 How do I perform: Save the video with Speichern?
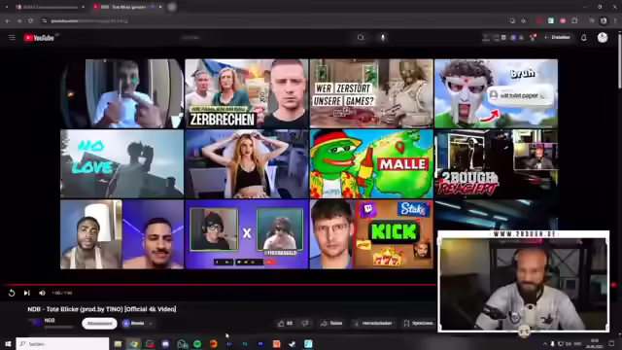point(418,324)
